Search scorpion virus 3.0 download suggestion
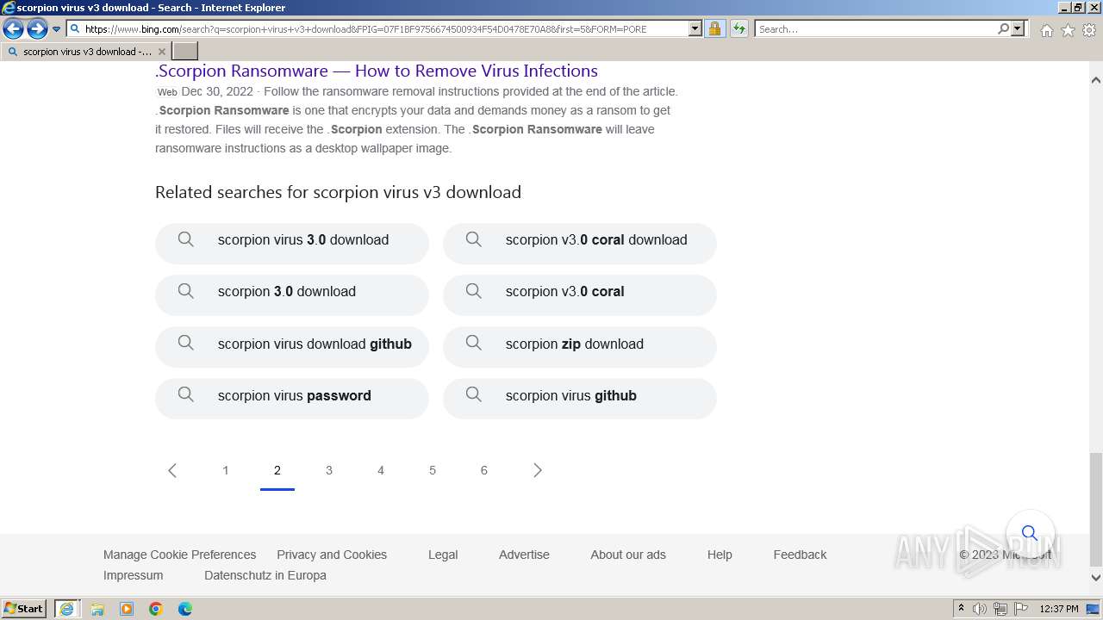 (292, 243)
